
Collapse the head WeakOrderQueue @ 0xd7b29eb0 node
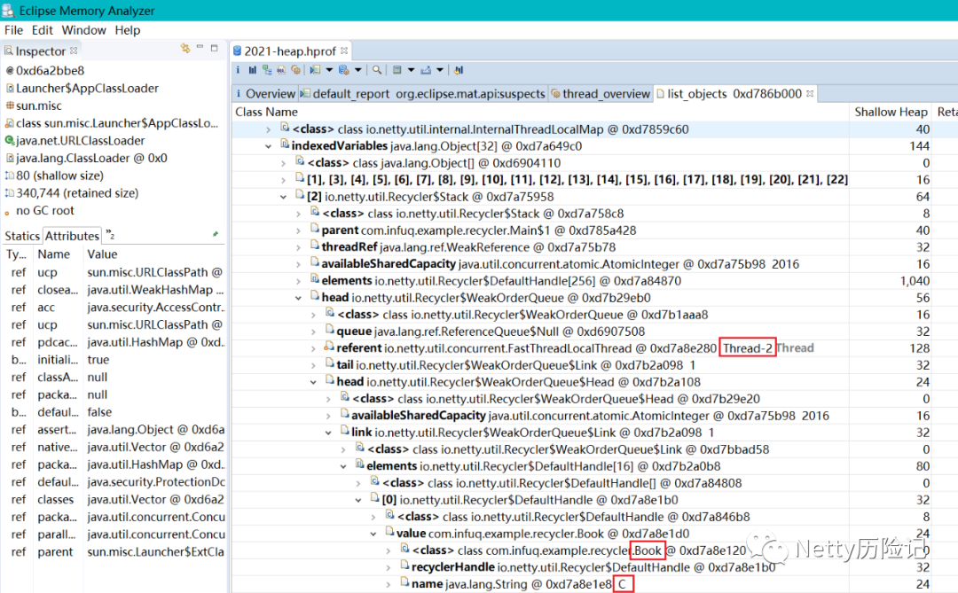[298, 298]
